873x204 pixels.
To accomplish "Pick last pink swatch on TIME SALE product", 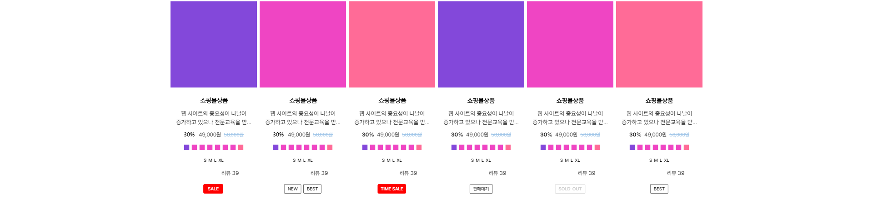I will pos(419,147).
